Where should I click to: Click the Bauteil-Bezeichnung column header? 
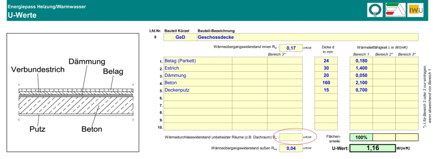click(x=216, y=31)
